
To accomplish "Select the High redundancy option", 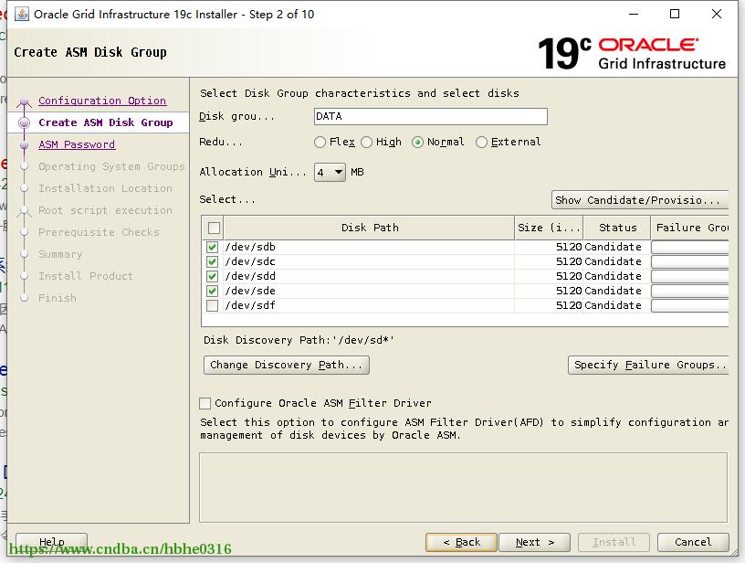I will pos(366,143).
